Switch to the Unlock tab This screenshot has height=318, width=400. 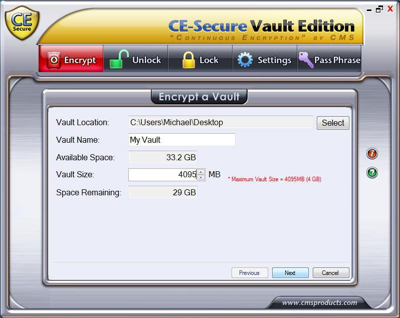pyautogui.click(x=135, y=59)
